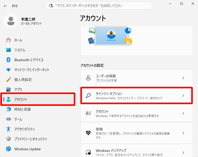Click user name 秋葉二郎

[x=28, y=19]
